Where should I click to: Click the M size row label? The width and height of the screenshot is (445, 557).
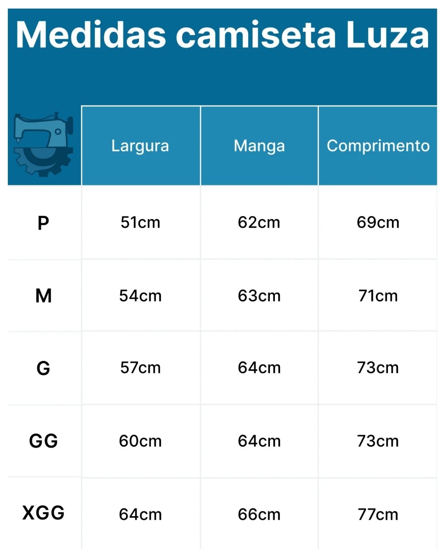tap(44, 296)
